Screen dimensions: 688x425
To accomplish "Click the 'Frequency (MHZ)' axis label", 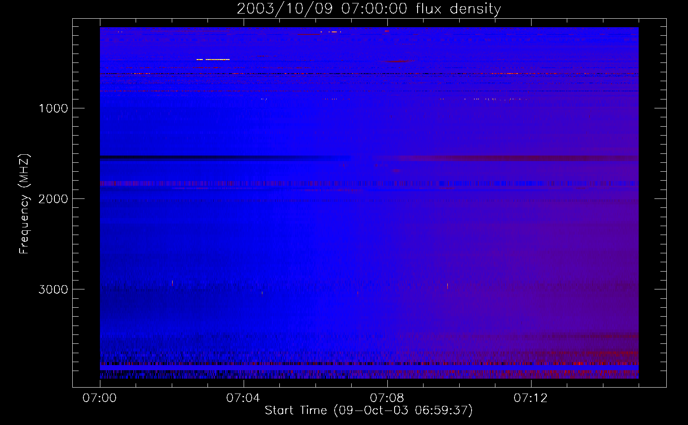I will pos(24,204).
